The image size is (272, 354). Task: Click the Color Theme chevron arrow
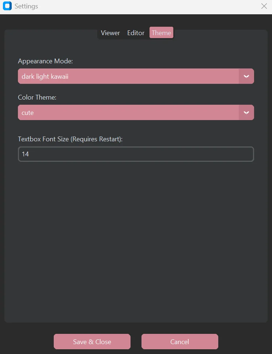coord(246,112)
